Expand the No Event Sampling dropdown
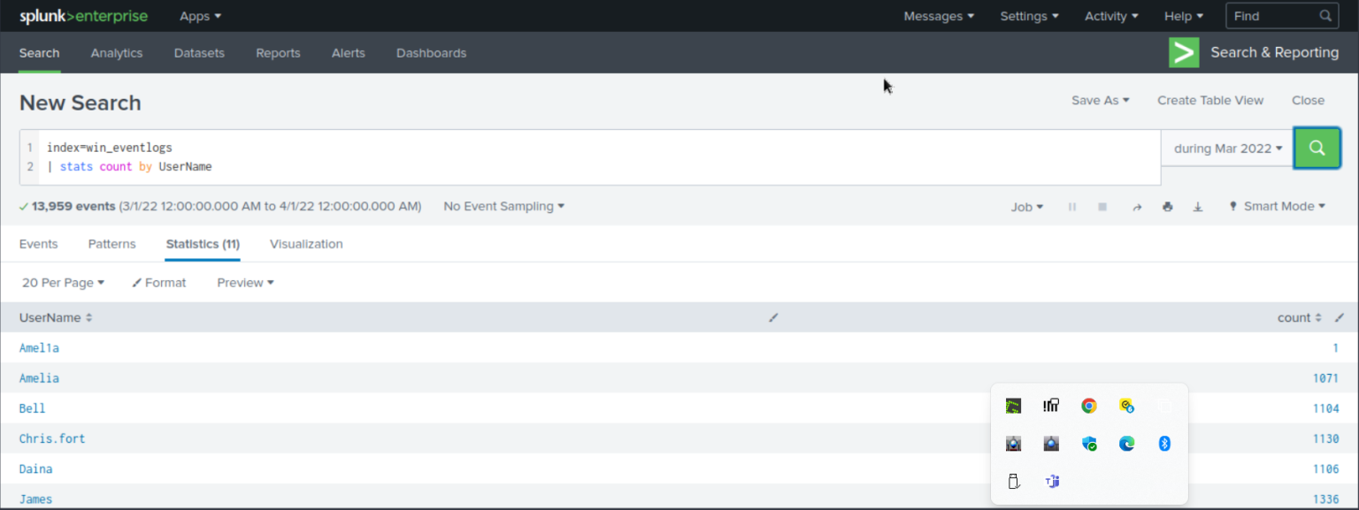The image size is (1359, 510). [503, 206]
